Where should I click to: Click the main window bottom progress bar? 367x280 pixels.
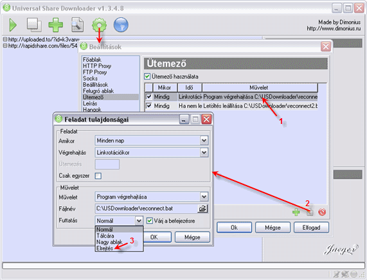click(183, 266)
